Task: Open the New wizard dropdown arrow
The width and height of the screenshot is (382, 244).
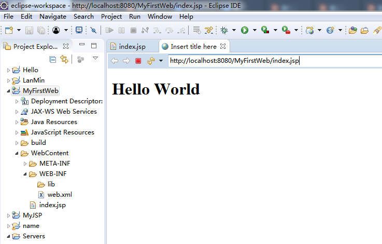Action: click(19, 30)
